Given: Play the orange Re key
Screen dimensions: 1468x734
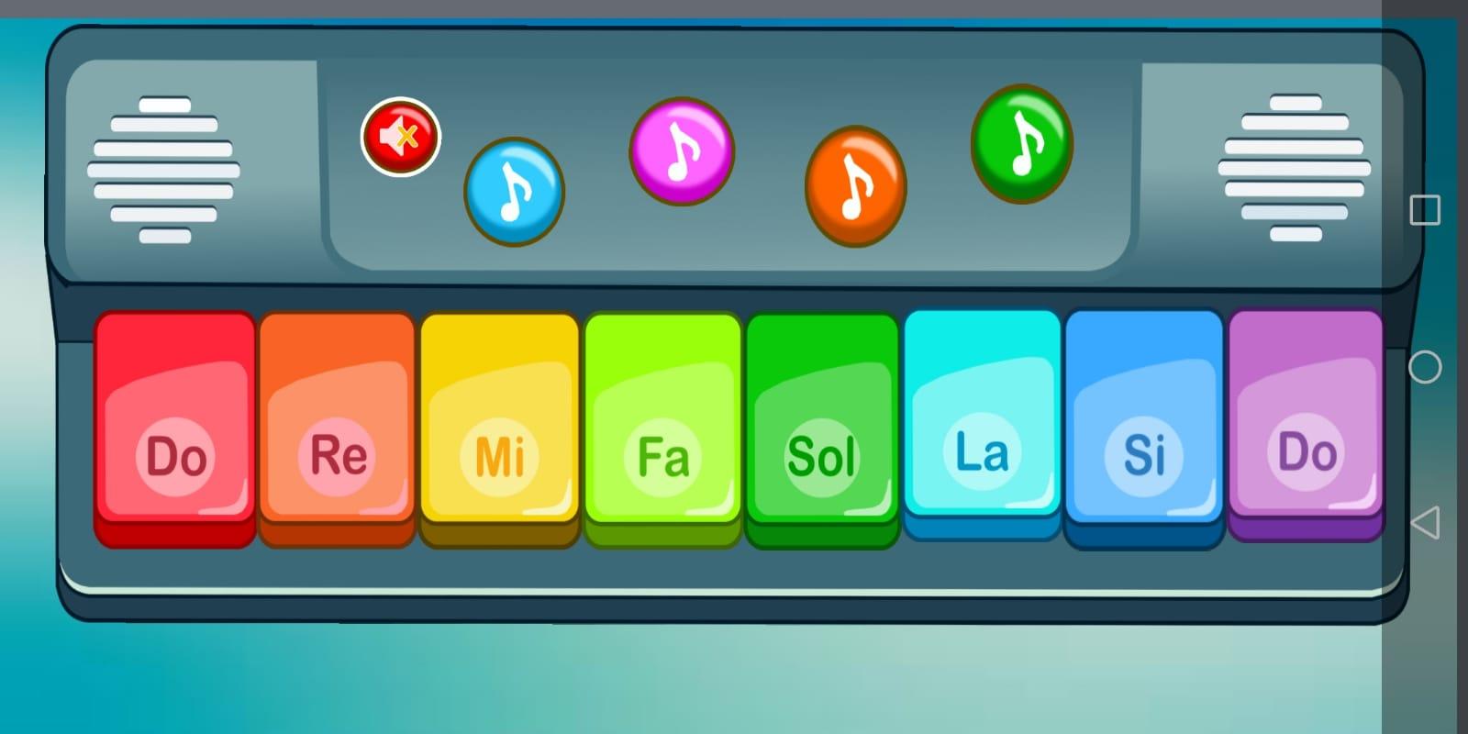Looking at the screenshot, I should pyautogui.click(x=337, y=428).
